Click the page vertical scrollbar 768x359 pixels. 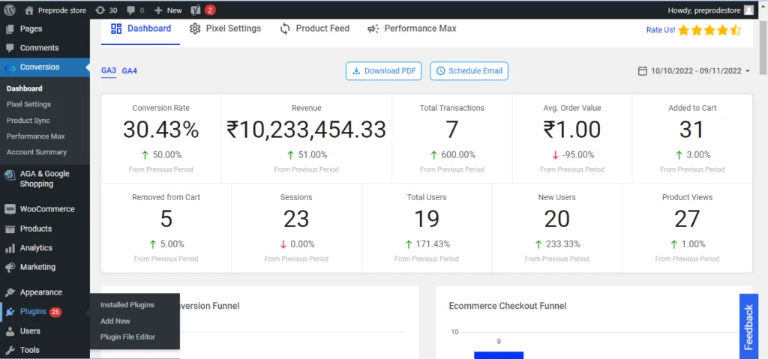point(763,49)
